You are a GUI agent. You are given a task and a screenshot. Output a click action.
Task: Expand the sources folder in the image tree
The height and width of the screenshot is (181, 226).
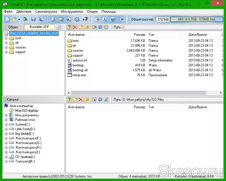(6, 48)
